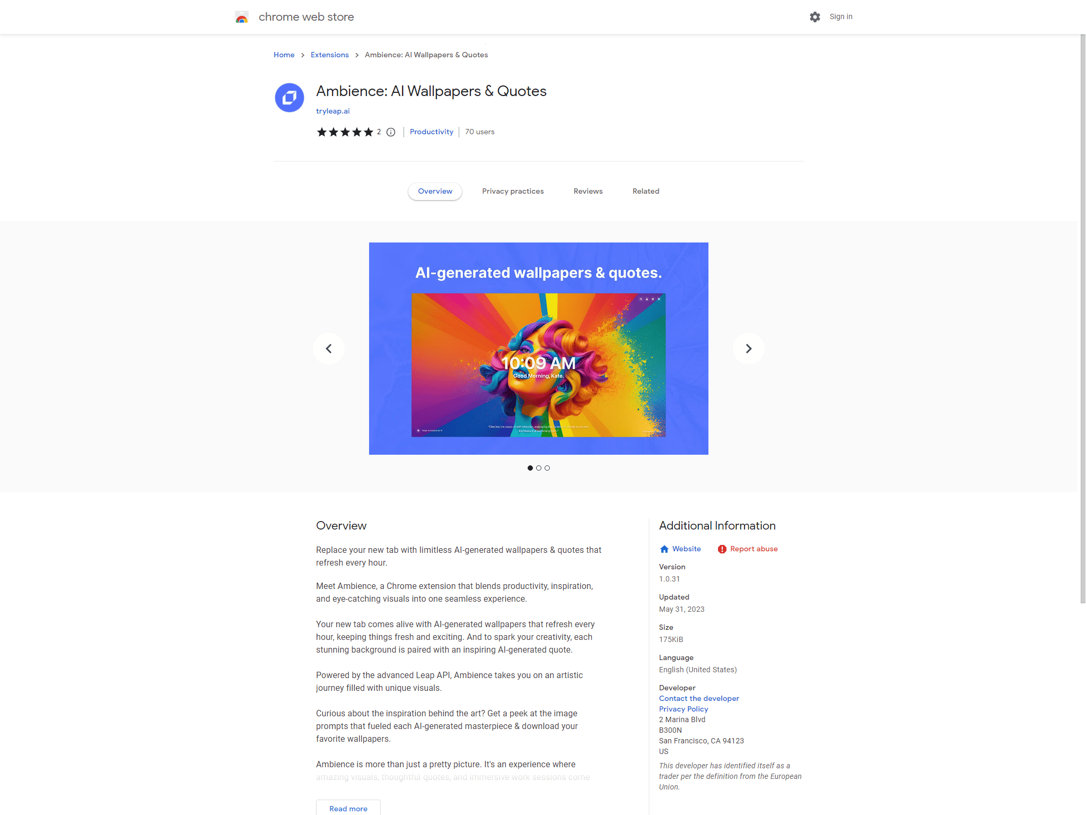Image resolution: width=1086 pixels, height=815 pixels.
Task: Click the Ambience extension logo icon
Action: (290, 98)
